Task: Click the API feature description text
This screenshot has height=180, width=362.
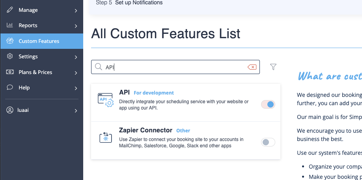Action: [184, 105]
